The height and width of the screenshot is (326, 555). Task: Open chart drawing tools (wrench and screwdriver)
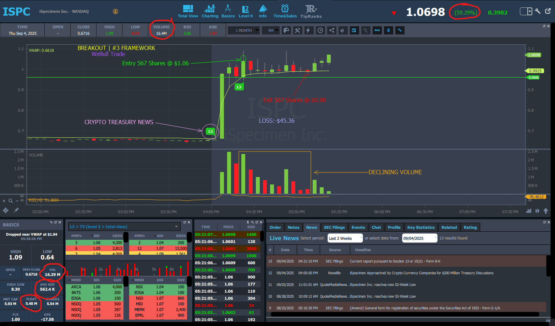pos(297,31)
